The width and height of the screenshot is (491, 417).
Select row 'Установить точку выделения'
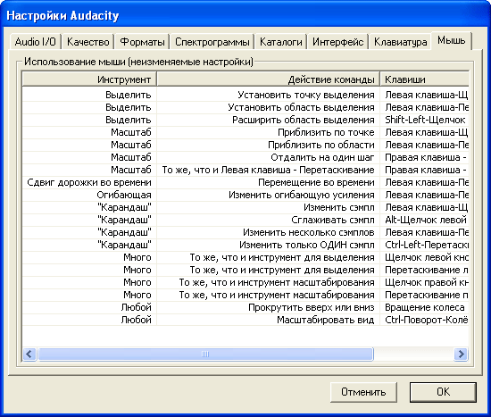[x=245, y=95]
